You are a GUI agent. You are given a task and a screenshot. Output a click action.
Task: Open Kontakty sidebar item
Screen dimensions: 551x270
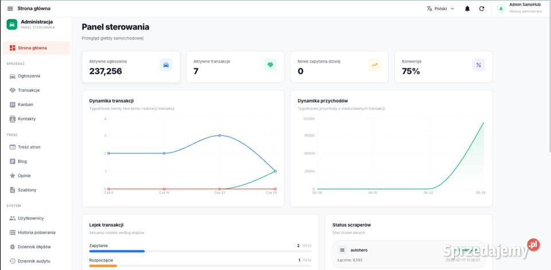tap(37, 119)
